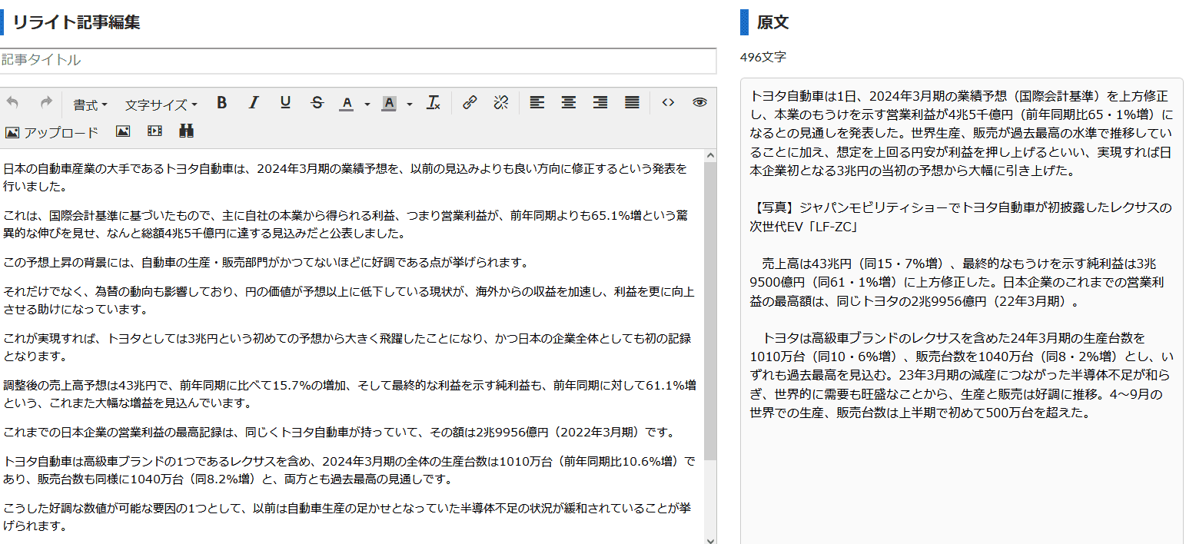Justify text with the full-align icon
The height and width of the screenshot is (544, 1186).
pos(632,103)
